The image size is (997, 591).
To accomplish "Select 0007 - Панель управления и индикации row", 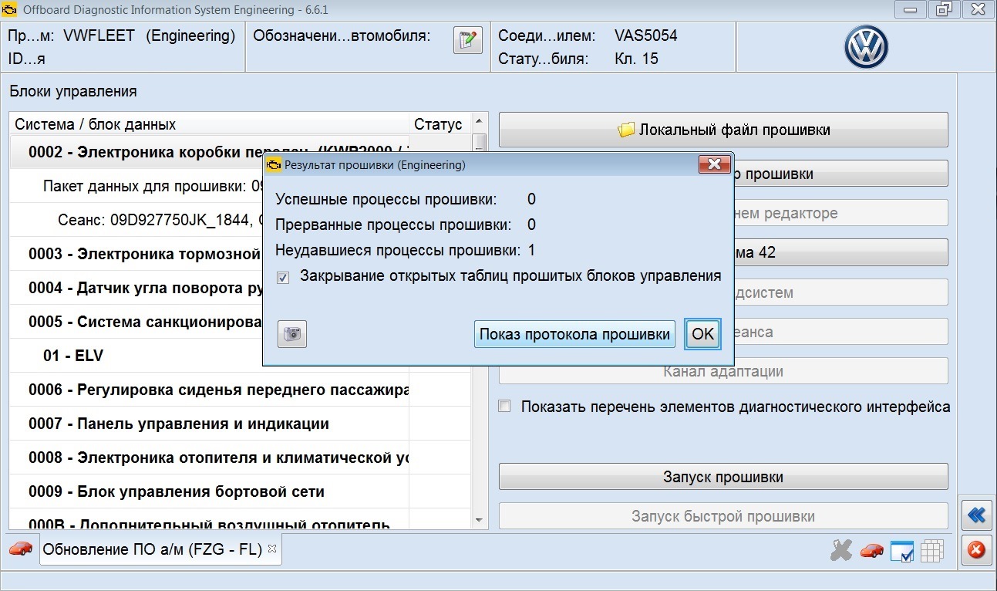I will pyautogui.click(x=240, y=424).
